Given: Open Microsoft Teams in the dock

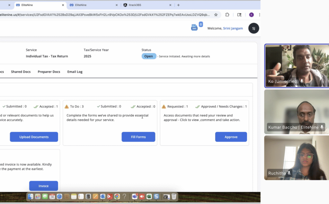Looking at the screenshot, I should coord(135,196).
